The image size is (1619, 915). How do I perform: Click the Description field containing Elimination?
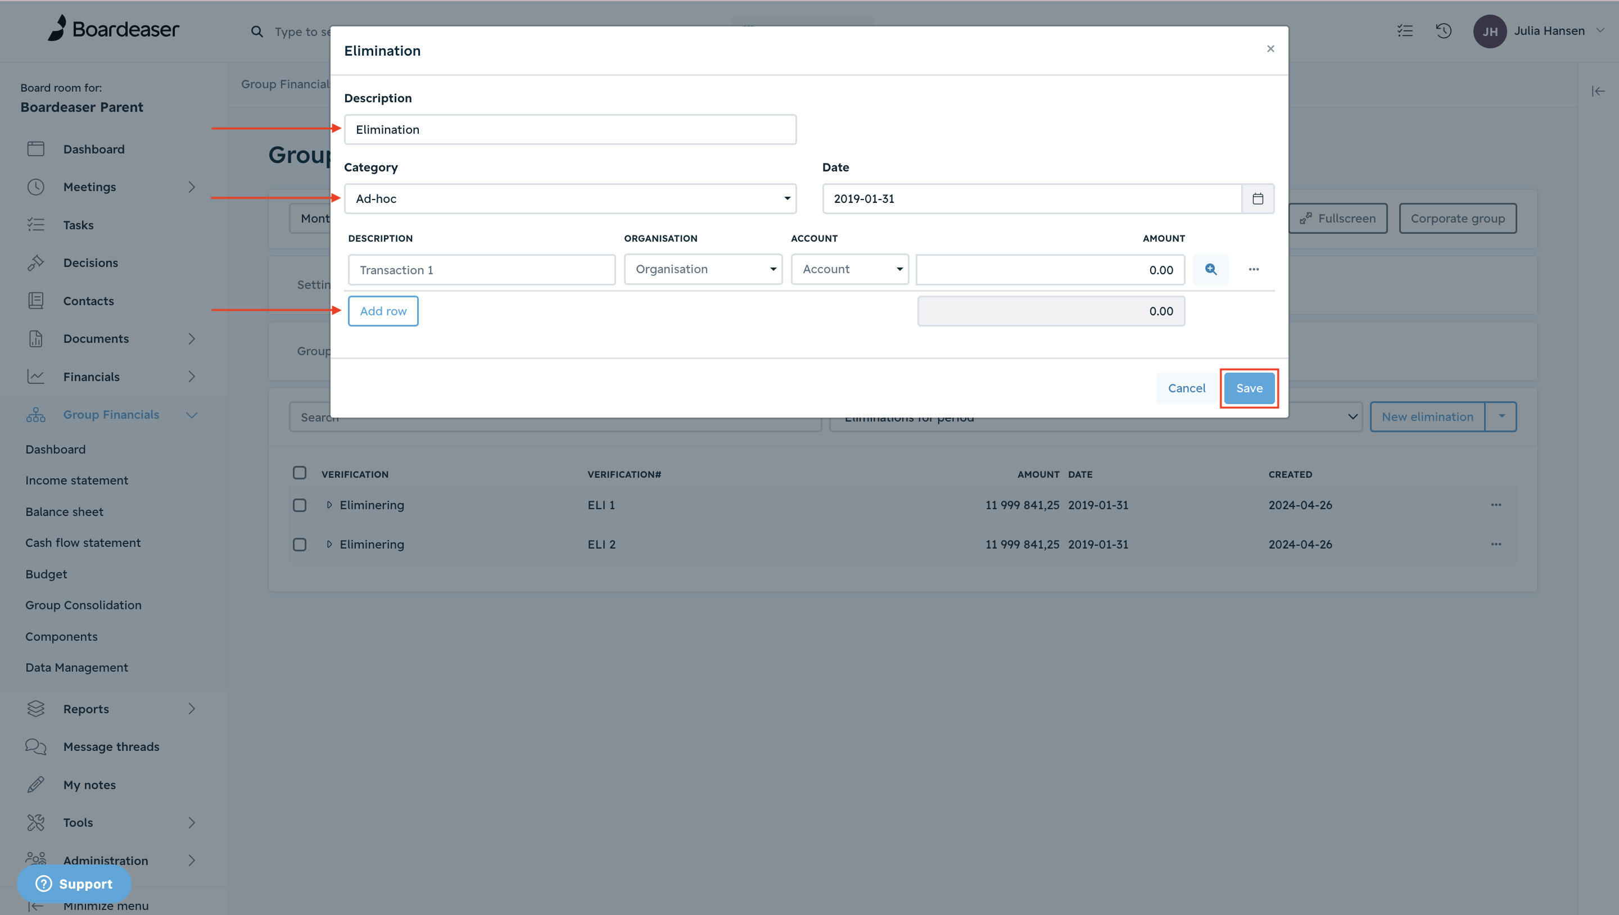(570, 129)
